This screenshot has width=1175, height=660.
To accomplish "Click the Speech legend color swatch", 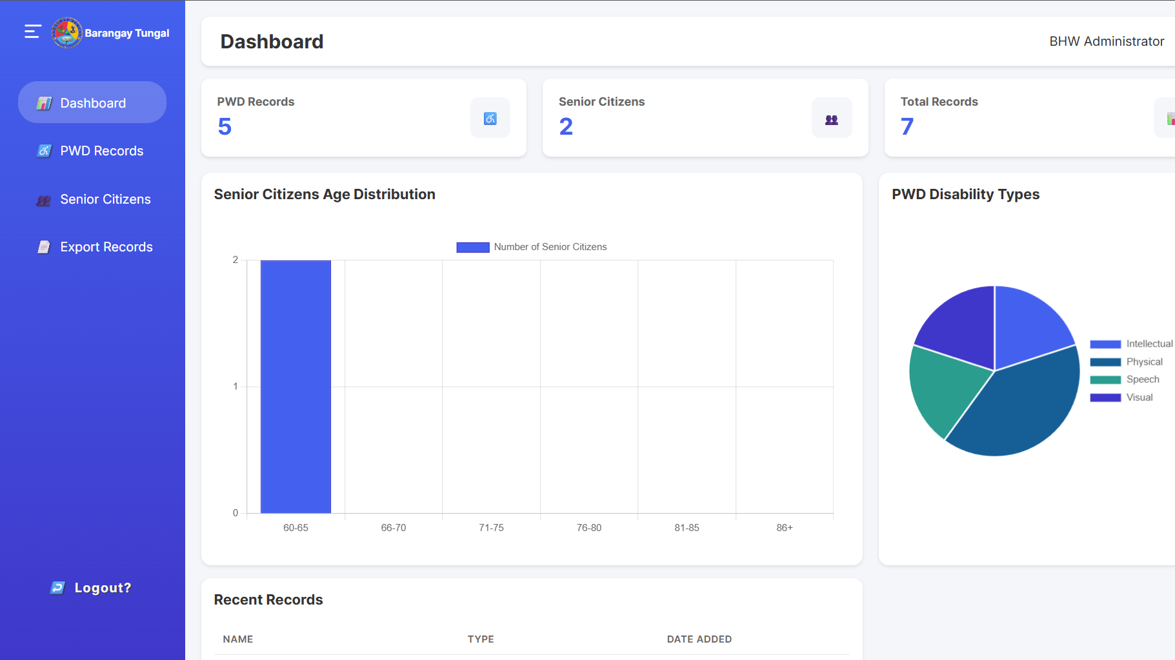I will 1105,380.
